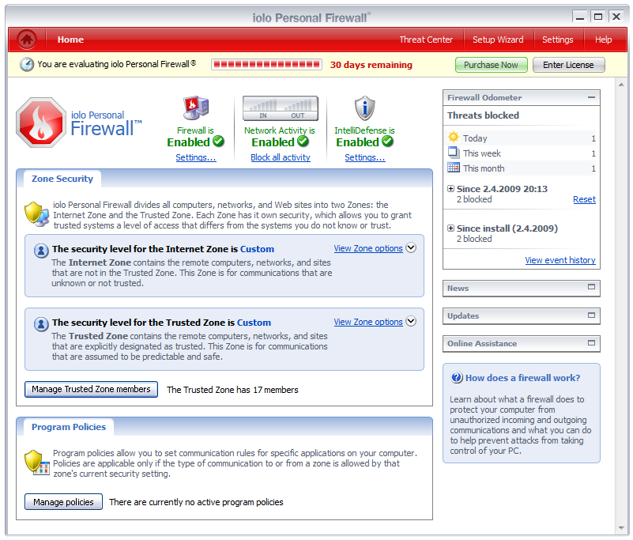Click the Today sun icon
The height and width of the screenshot is (540, 633).
coord(454,137)
